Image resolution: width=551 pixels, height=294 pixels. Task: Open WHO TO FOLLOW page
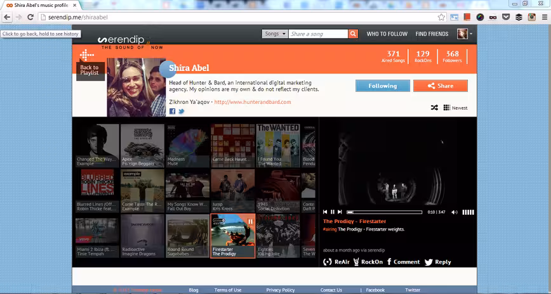pos(387,34)
